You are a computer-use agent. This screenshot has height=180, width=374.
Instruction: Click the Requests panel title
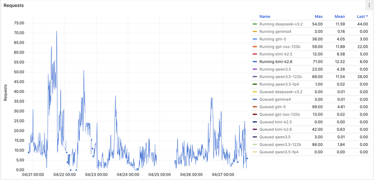[14, 6]
